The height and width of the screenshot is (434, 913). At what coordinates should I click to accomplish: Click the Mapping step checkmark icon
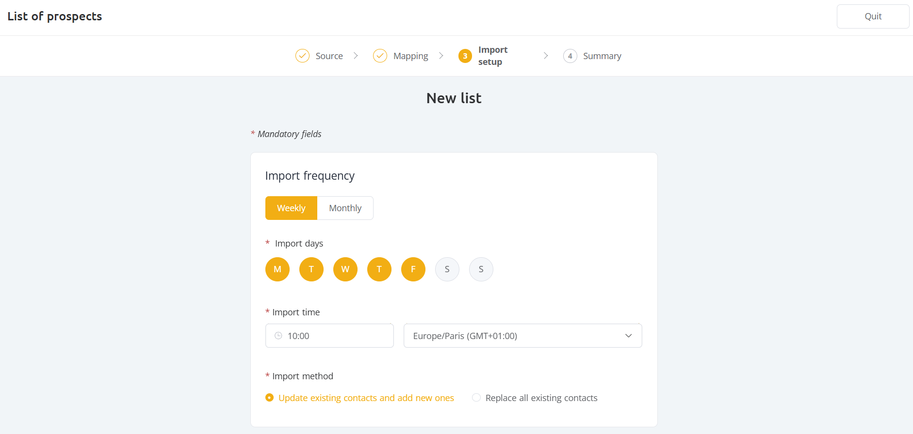coord(380,56)
